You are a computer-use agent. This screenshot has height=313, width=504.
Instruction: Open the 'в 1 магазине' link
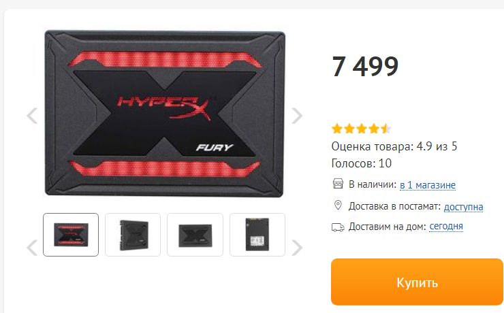428,185
